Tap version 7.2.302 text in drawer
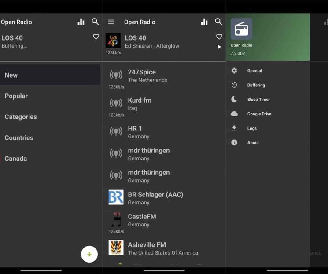 [238, 54]
